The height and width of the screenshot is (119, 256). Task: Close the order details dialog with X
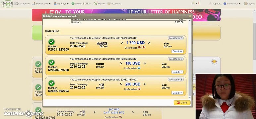click(190, 16)
